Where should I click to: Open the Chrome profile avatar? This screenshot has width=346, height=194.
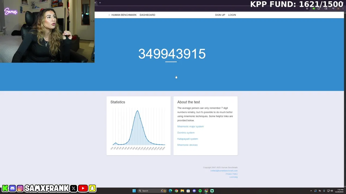tap(338, 9)
